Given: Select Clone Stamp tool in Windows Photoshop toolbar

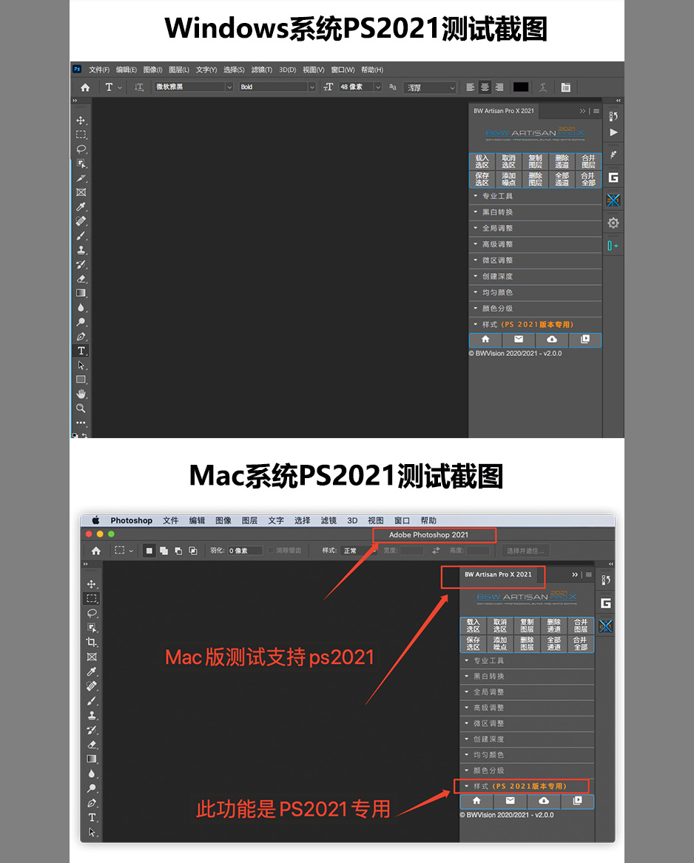Looking at the screenshot, I should 81,250.
